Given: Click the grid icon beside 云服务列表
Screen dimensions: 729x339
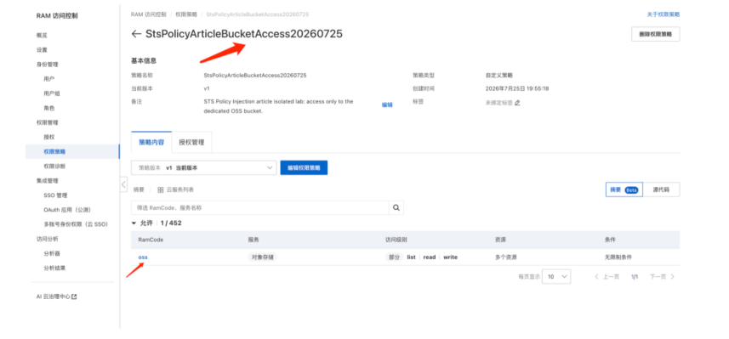Looking at the screenshot, I should coord(161,190).
